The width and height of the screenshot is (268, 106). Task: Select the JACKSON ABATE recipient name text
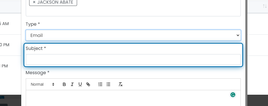(x=55, y=2)
